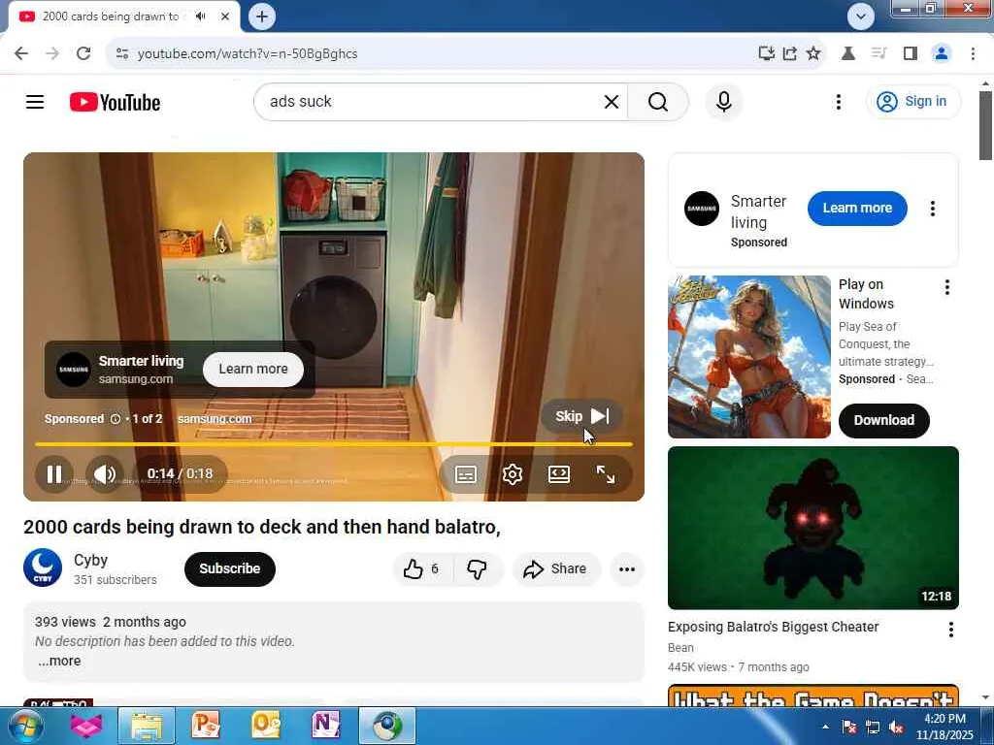The width and height of the screenshot is (994, 745).
Task: Open options for Exposing Balatro's Biggest Cheater
Action: coord(950,629)
